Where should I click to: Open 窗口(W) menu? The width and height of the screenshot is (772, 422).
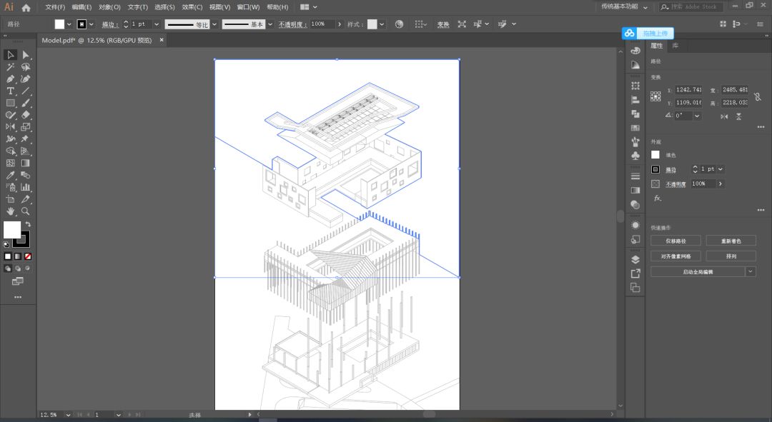click(x=248, y=7)
